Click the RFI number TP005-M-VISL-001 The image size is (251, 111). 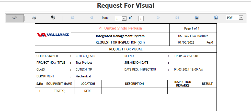pyautogui.click(x=186, y=56)
